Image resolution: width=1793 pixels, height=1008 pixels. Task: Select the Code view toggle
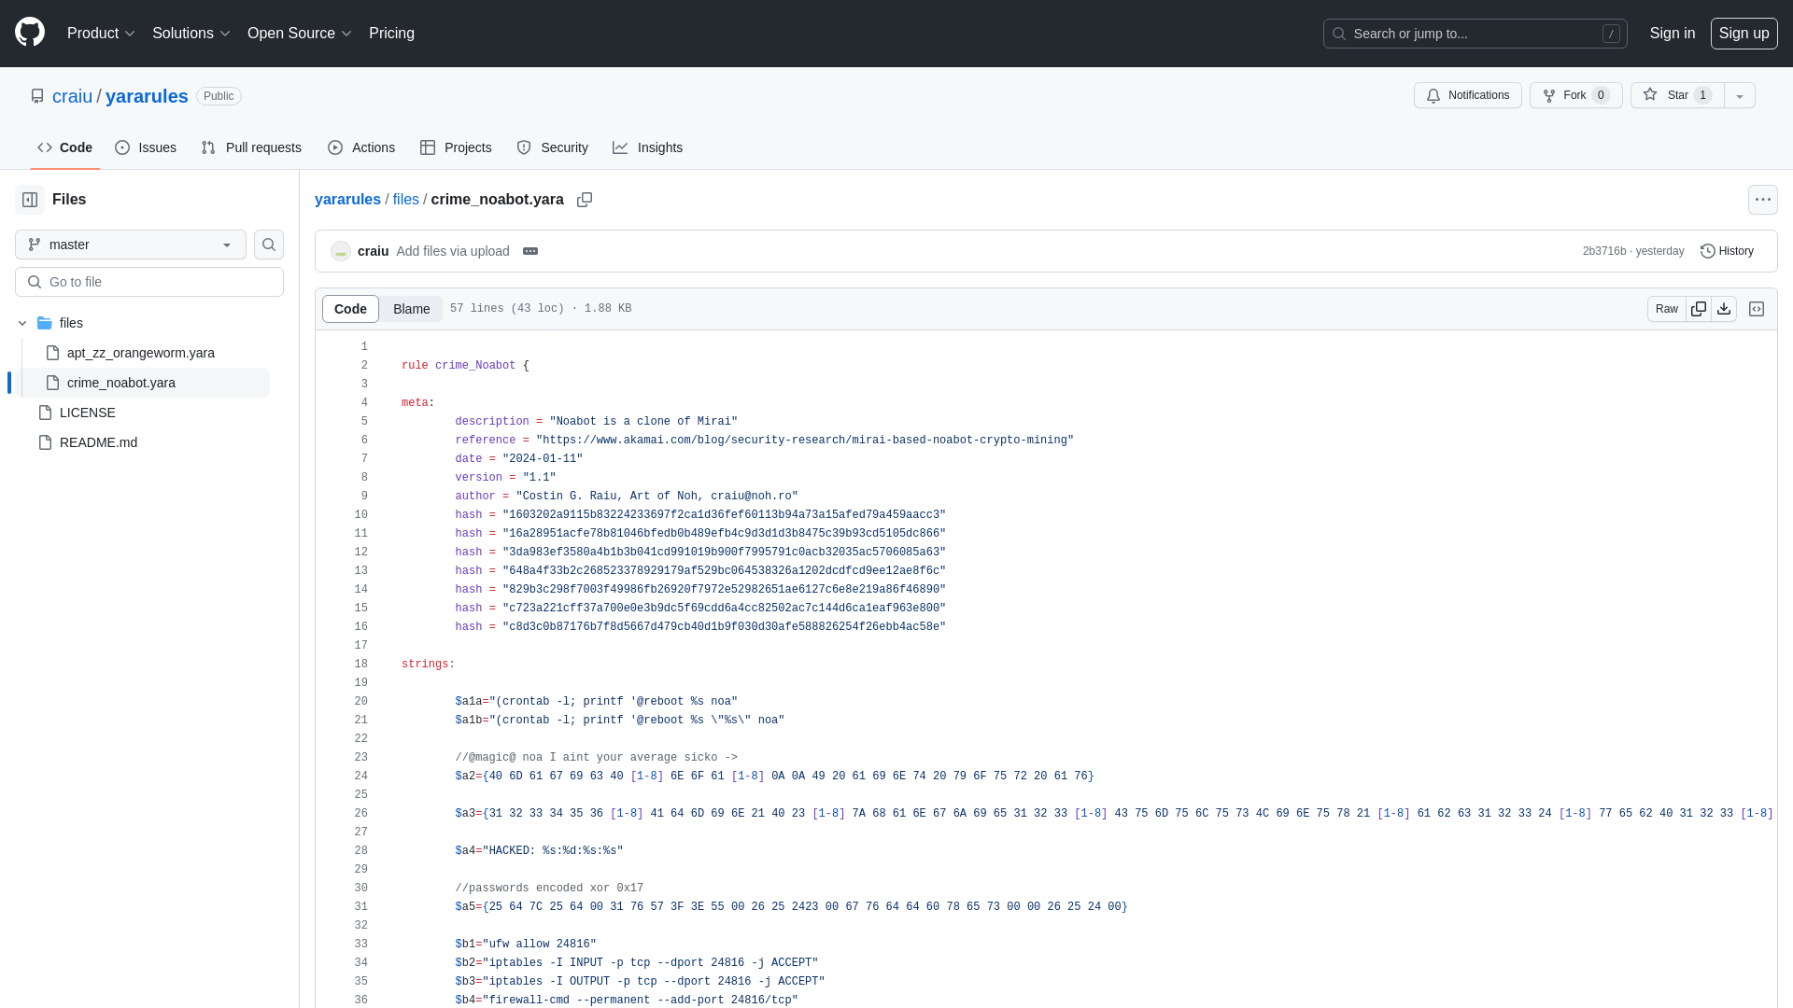click(x=350, y=309)
